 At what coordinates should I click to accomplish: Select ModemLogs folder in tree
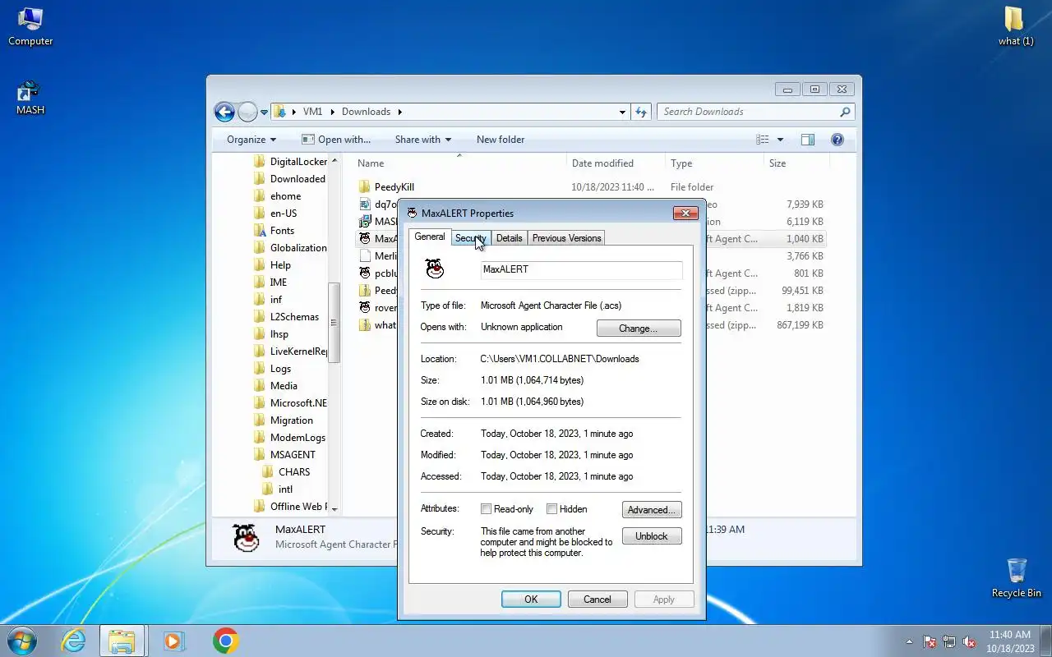click(x=289, y=438)
